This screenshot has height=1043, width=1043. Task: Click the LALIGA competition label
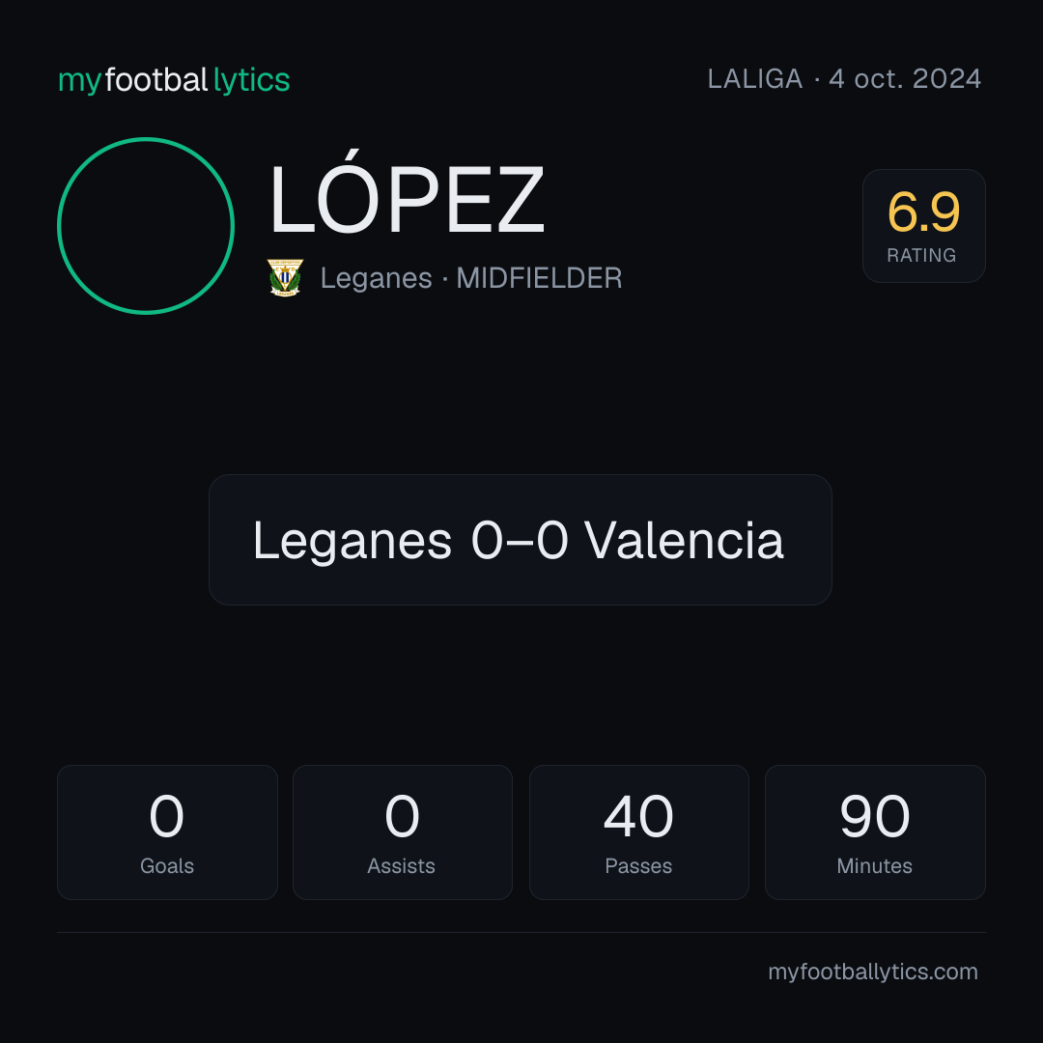coord(755,79)
